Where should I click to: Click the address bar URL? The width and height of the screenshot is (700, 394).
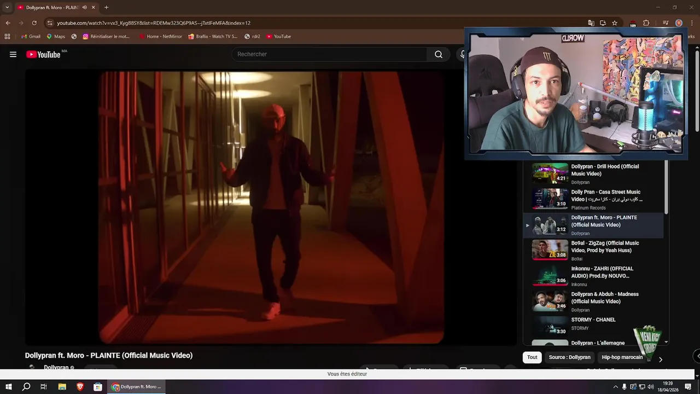coord(154,23)
